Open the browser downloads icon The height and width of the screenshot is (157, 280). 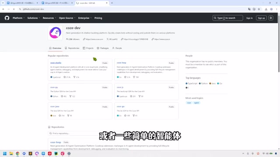tap(266, 9)
